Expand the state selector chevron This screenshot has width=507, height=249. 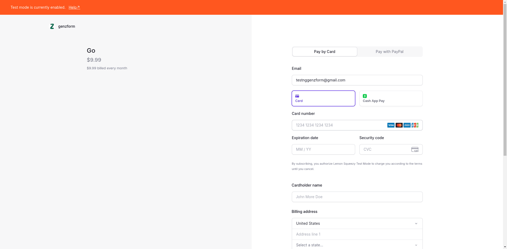[x=416, y=245]
